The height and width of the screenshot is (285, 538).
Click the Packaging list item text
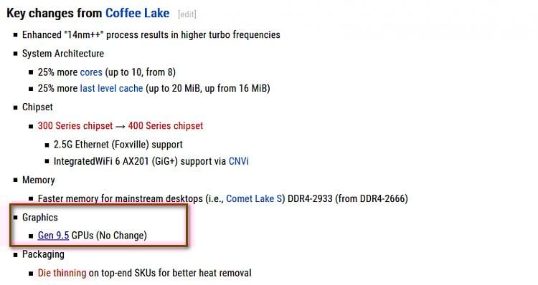point(43,254)
